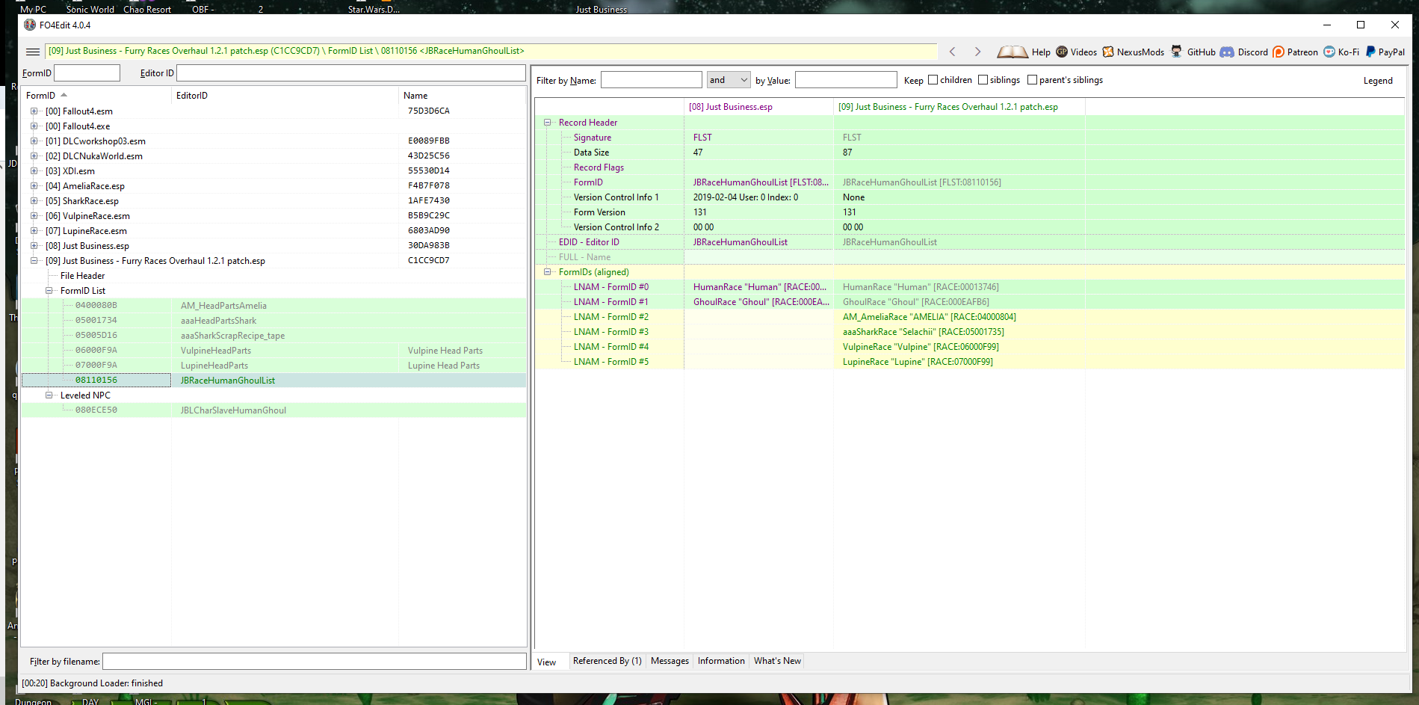Collapse the Record Header section
This screenshot has height=705, width=1419.
547,122
